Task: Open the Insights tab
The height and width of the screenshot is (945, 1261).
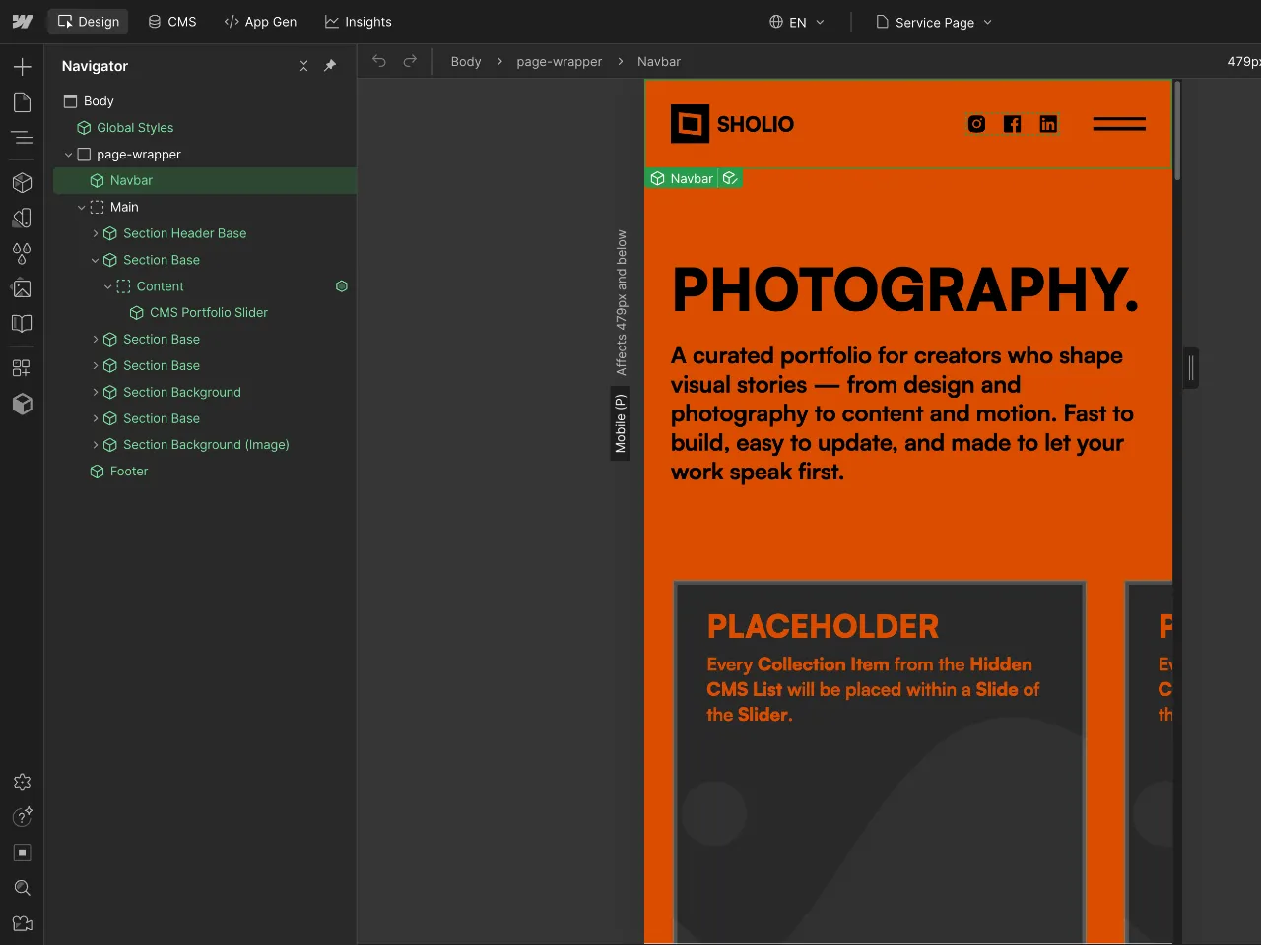Action: coord(358,21)
